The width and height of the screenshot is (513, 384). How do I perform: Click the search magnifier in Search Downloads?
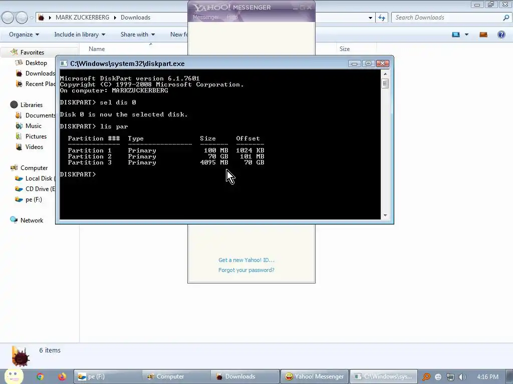click(506, 17)
